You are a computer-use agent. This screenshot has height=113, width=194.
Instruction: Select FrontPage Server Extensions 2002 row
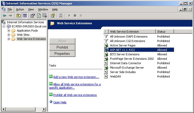click(x=139, y=59)
